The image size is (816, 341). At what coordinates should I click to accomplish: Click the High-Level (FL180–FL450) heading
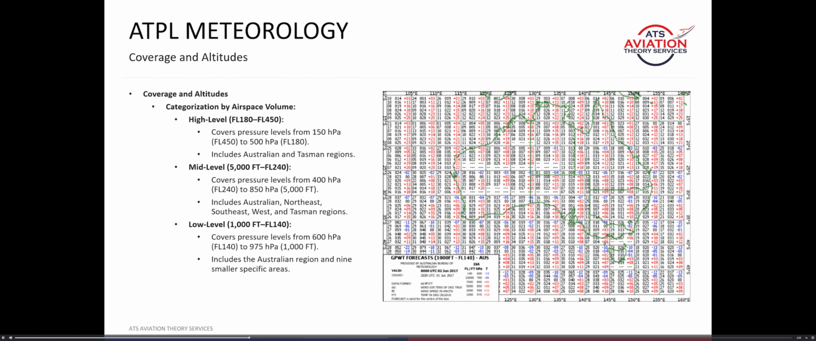tap(236, 120)
